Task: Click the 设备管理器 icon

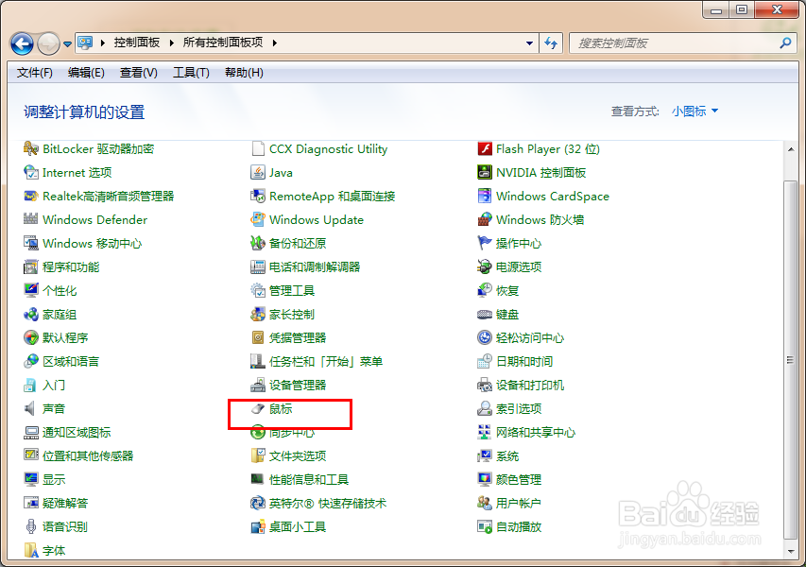Action: [x=258, y=385]
